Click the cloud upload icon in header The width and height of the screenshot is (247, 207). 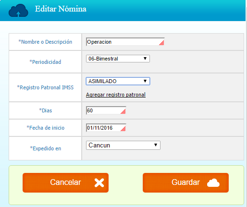[x=18, y=11]
